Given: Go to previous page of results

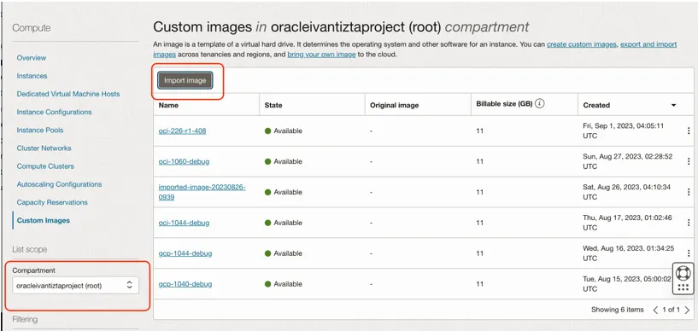Looking at the screenshot, I should (655, 310).
